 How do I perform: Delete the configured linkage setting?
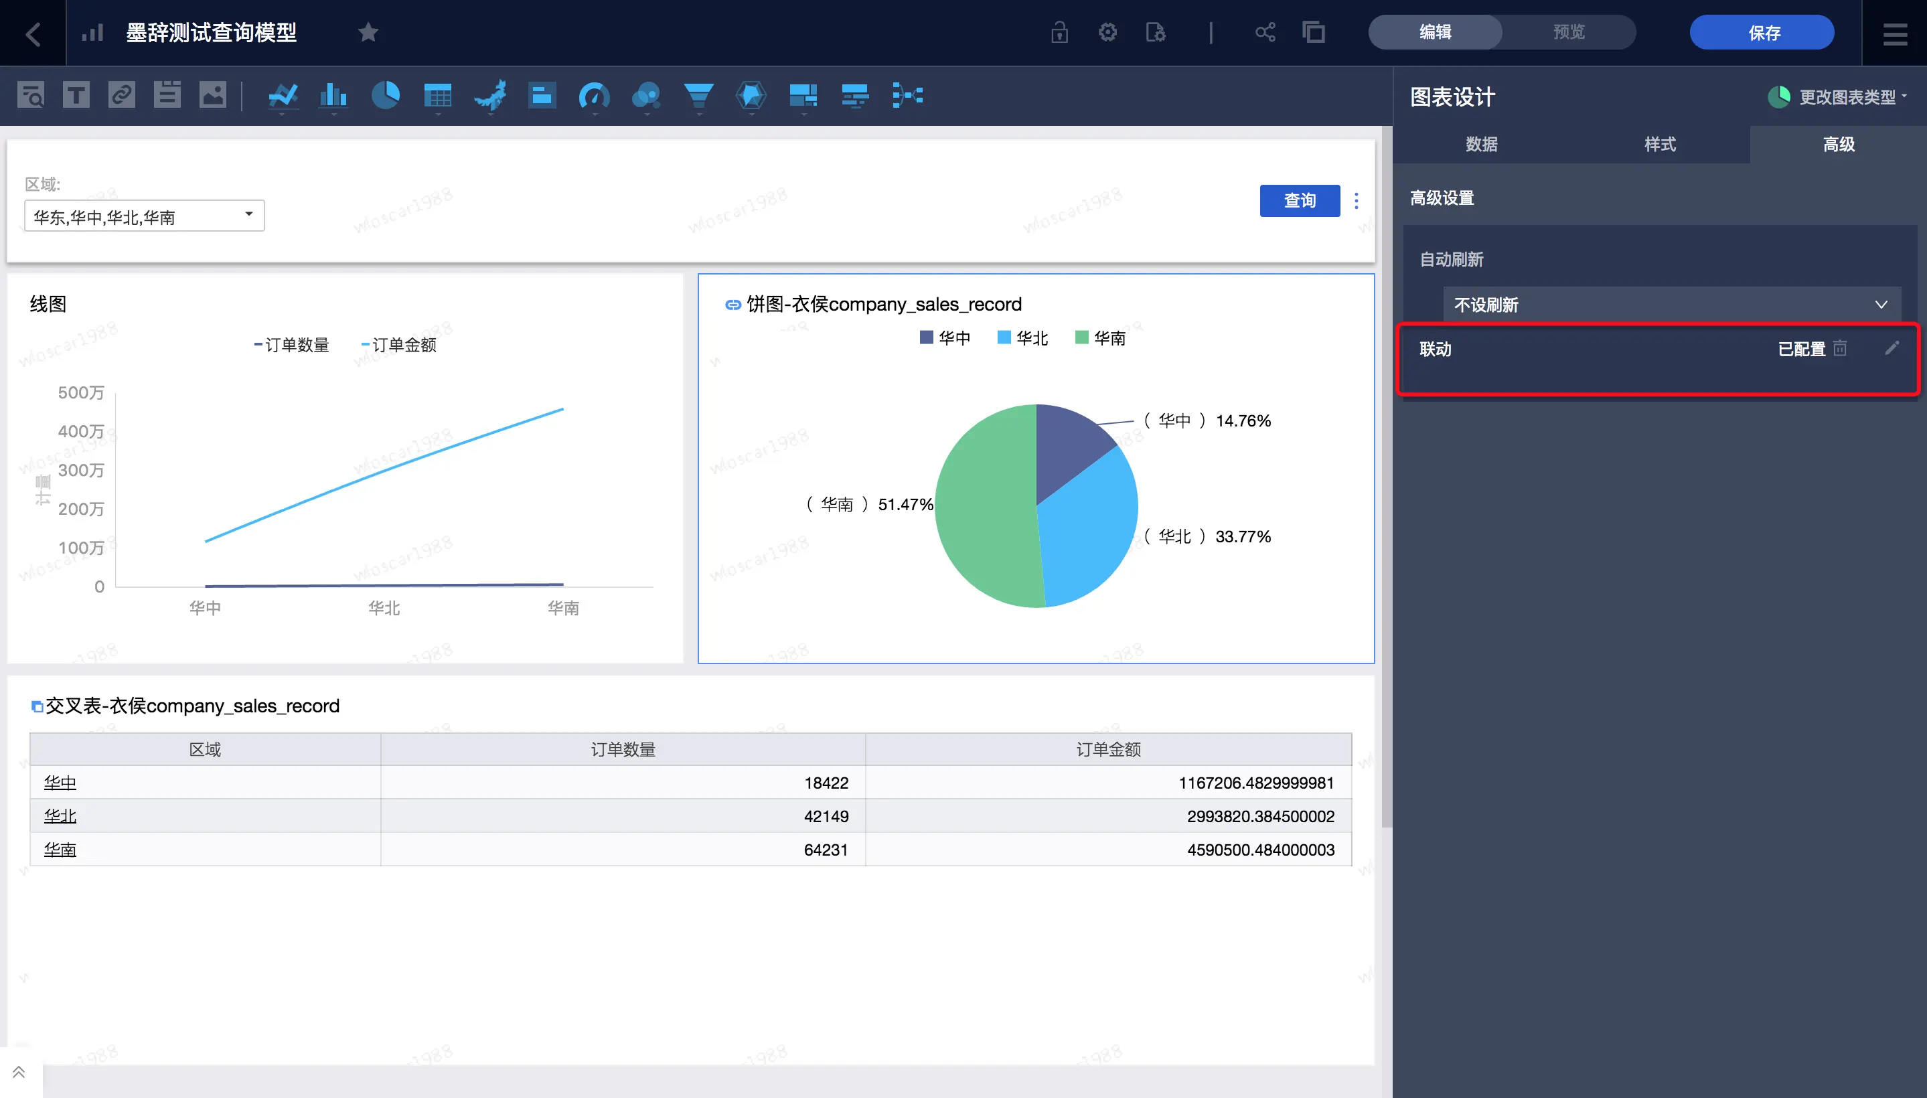pos(1840,348)
